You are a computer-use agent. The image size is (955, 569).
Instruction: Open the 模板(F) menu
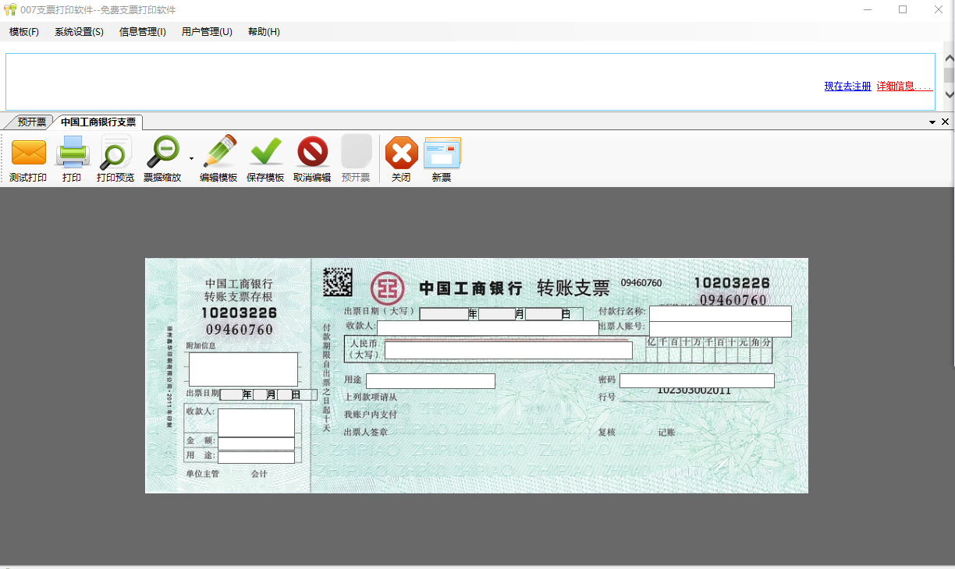24,32
